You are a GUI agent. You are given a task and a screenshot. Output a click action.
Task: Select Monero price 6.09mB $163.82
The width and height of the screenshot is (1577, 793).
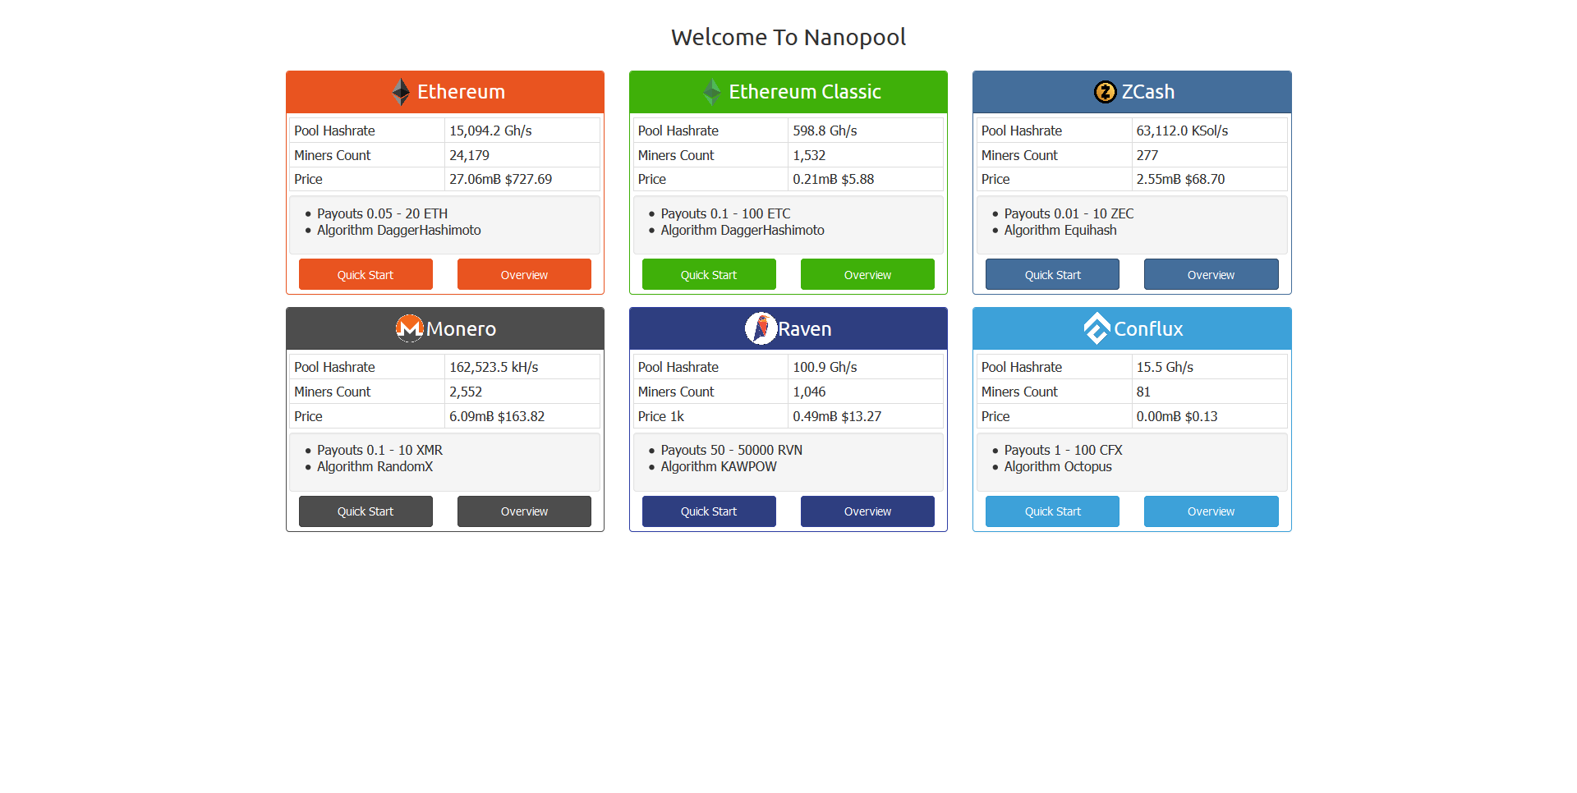pos(497,416)
